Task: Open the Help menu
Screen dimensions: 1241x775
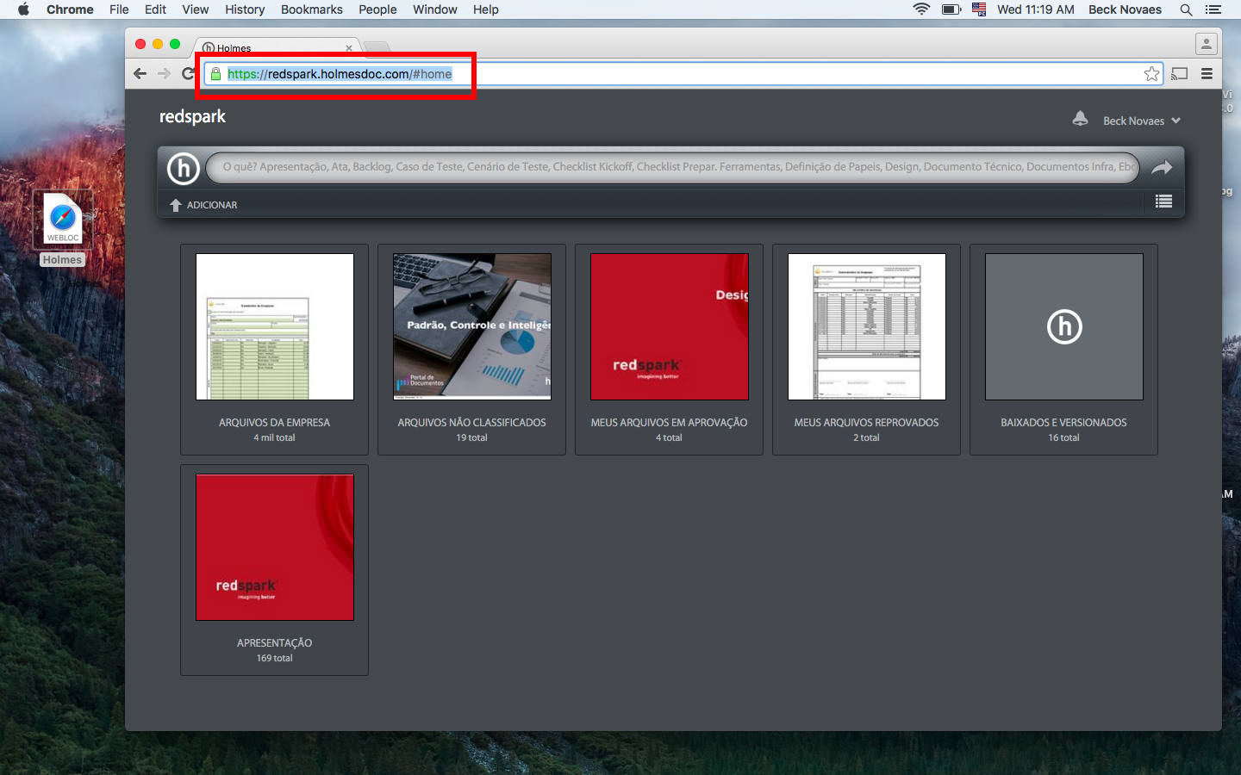Action: coord(486,9)
